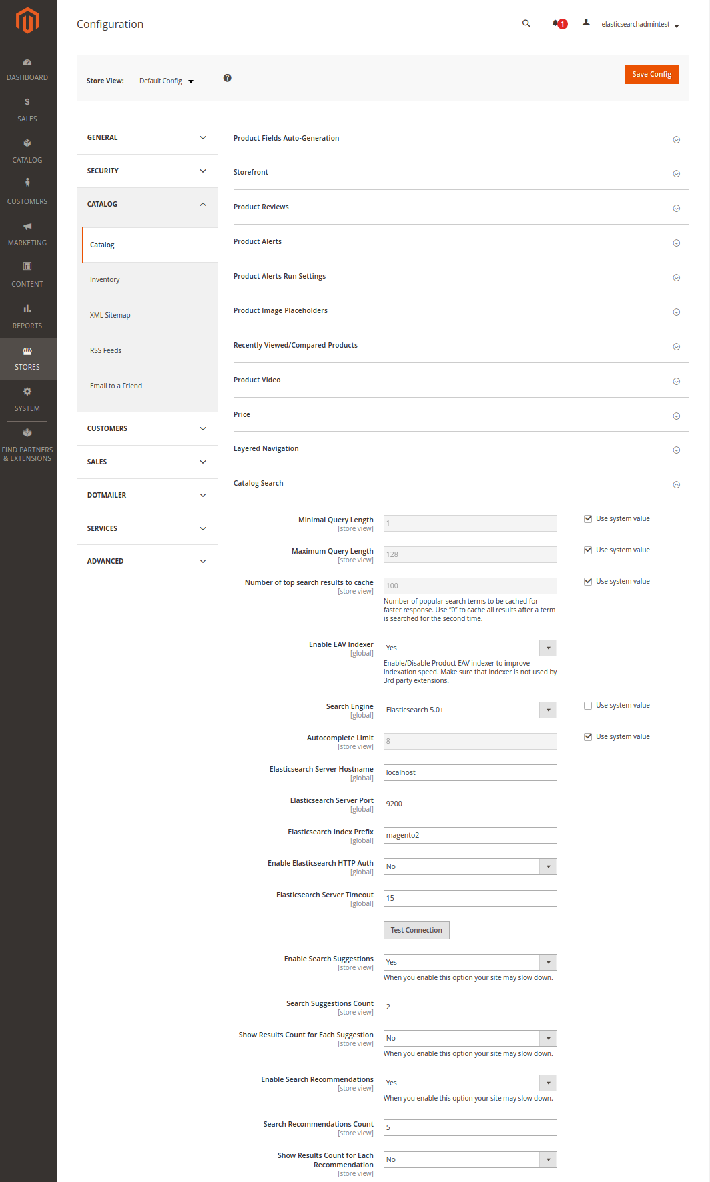Viewport: 710px width, 1182px height.
Task: Expand Product Fields Auto-Generation section icon
Action: click(x=677, y=139)
